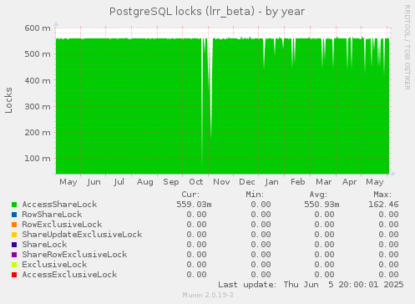Click the Jan label on the time axis
415x304 pixels.
[x=271, y=182]
